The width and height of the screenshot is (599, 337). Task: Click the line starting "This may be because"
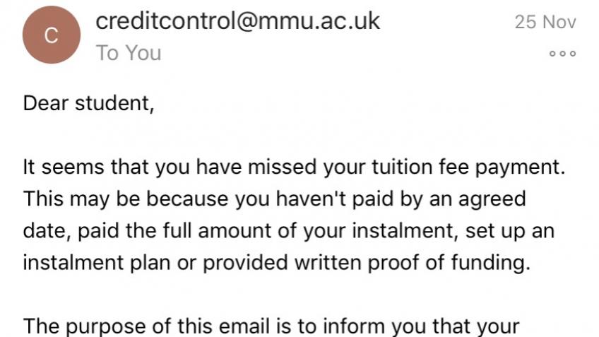275,200
